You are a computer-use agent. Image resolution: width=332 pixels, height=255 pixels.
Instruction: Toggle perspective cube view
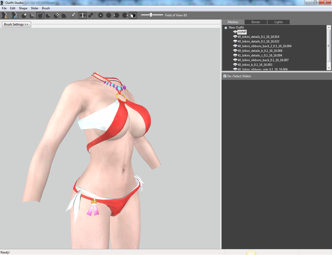(x=133, y=15)
